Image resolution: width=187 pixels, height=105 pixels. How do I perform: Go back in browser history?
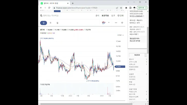coord(41,8)
